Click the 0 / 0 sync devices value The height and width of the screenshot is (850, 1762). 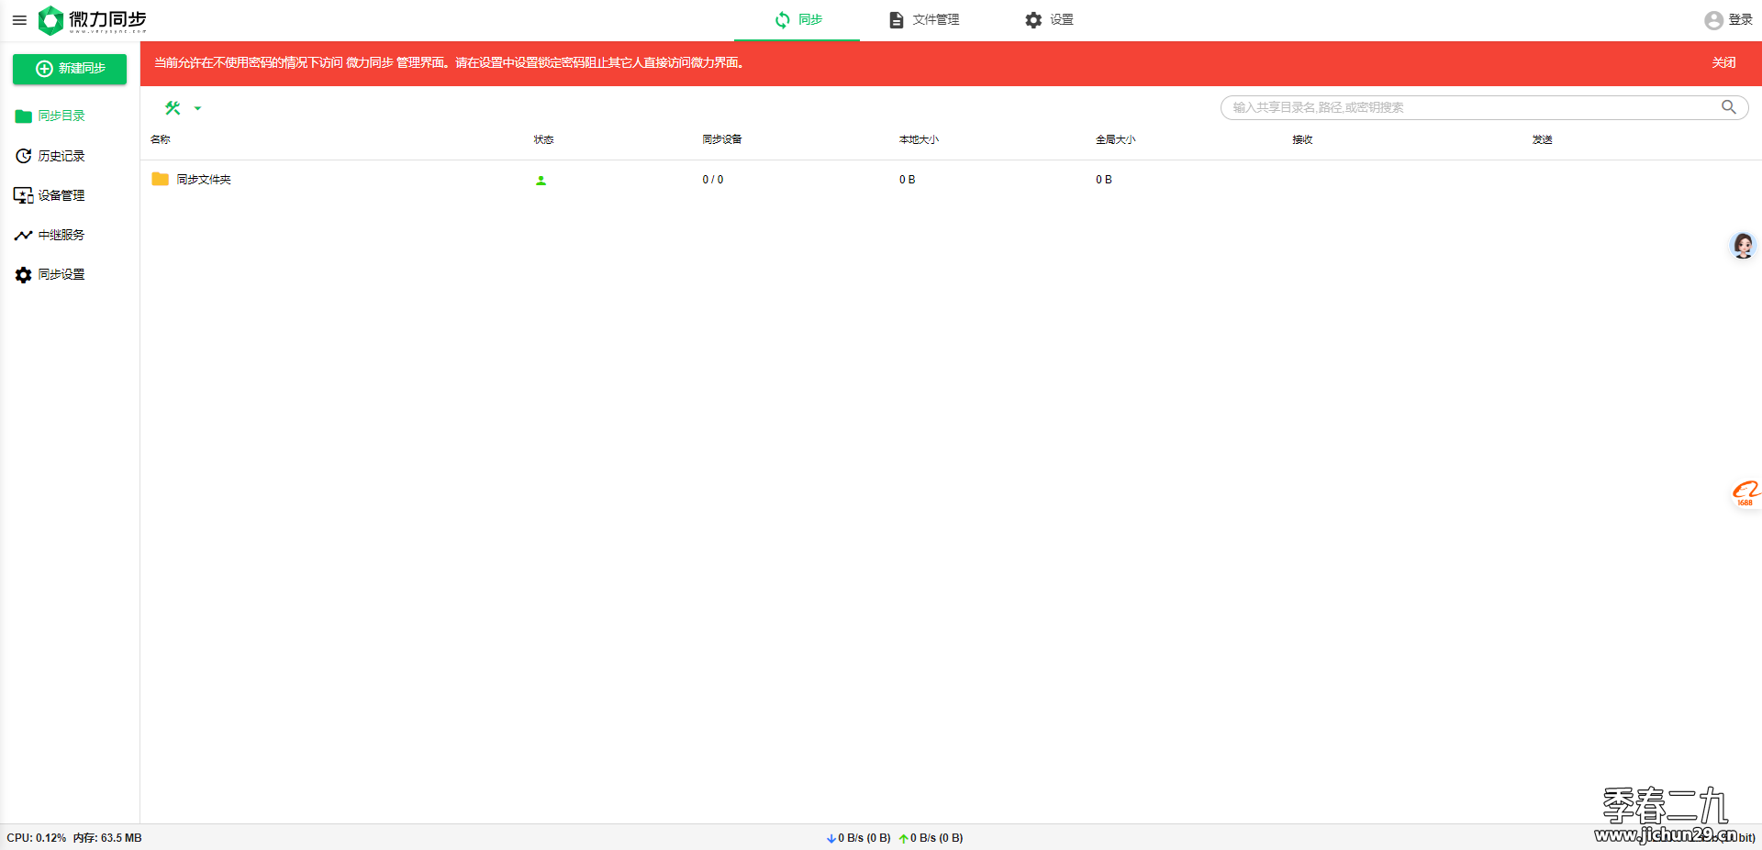tap(713, 180)
